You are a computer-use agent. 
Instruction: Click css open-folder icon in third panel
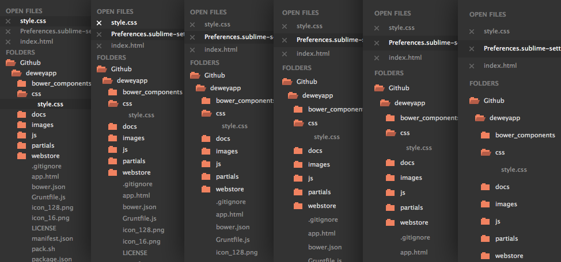tap(206, 114)
